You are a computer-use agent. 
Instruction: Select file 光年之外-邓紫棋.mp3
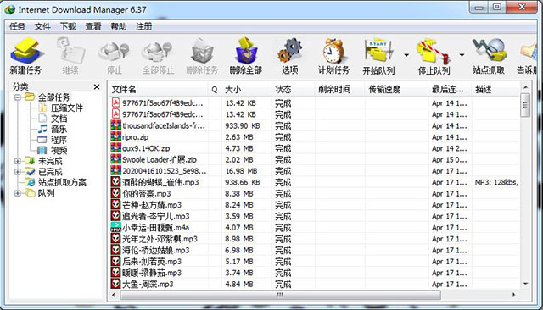tap(160, 239)
